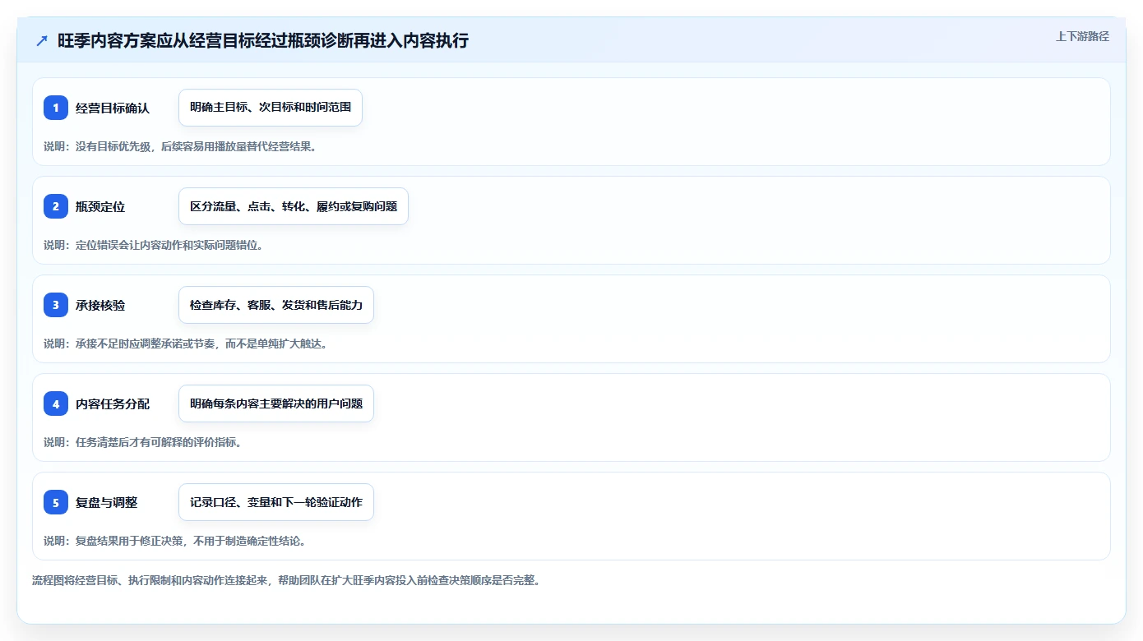This screenshot has height=641, width=1143.
Task: Click the 明确主目标、次目标和时间范围 box
Action: coord(271,108)
